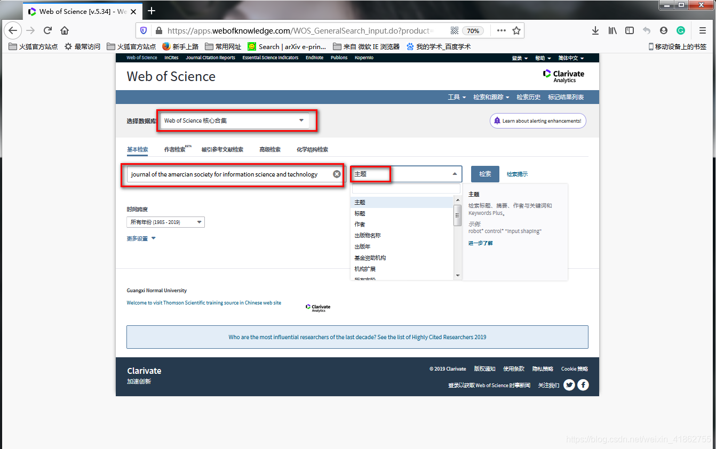The width and height of the screenshot is (716, 449).
Task: Switch to the 高级检索 tab
Action: (270, 150)
